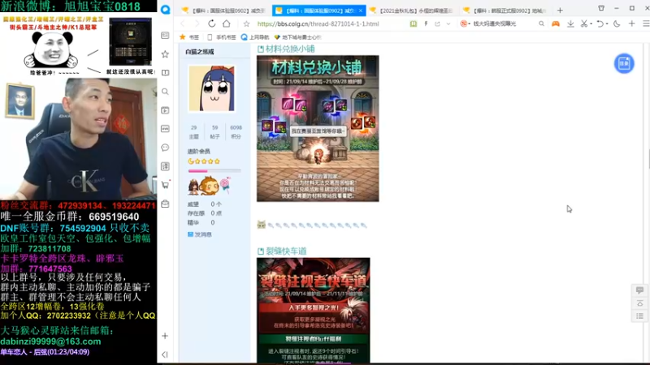Open the chat bubble icon in the sidebar
Screen dimensions: 650x365
(x=165, y=148)
